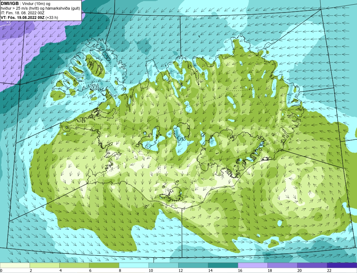Click the medium green 4–6 m/s legend swatch
This screenshot has height=273, width=357.
[75, 265]
